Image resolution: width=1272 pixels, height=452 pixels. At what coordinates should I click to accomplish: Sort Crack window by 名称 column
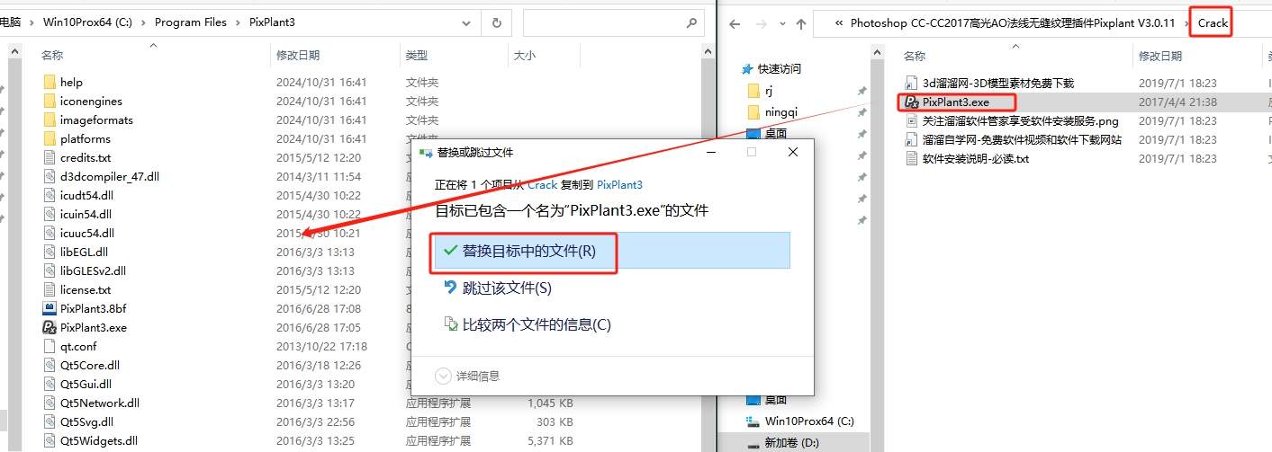pyautogui.click(x=915, y=55)
